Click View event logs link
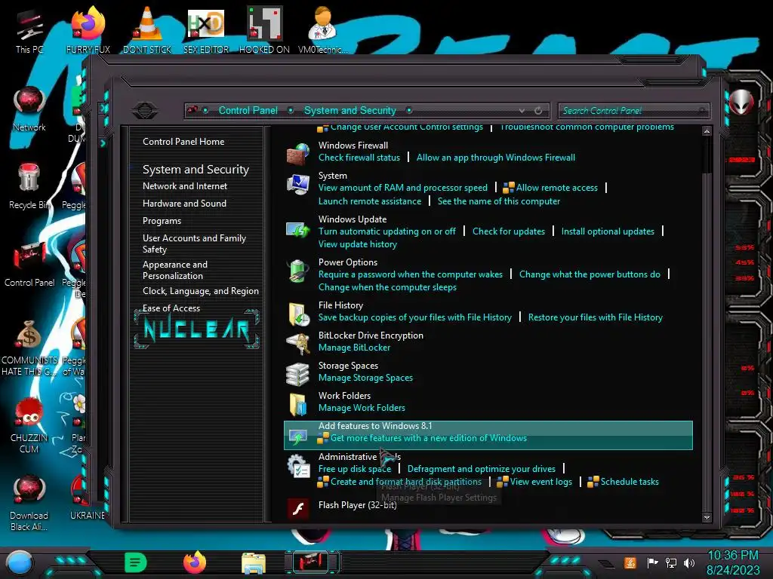 540,482
